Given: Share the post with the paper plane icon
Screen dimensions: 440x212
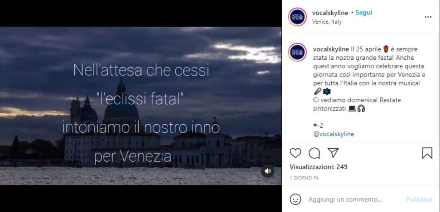Looking at the screenshot, I should click(x=333, y=153).
